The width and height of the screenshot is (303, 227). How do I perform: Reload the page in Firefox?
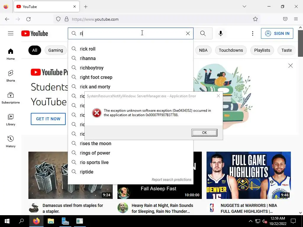pyautogui.click(x=28, y=19)
